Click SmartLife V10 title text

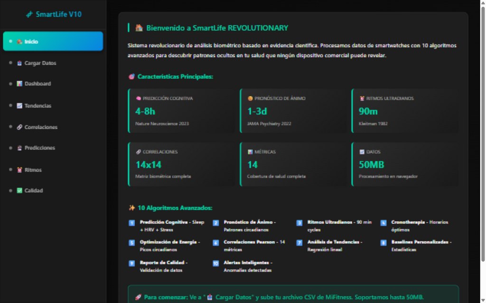58,14
